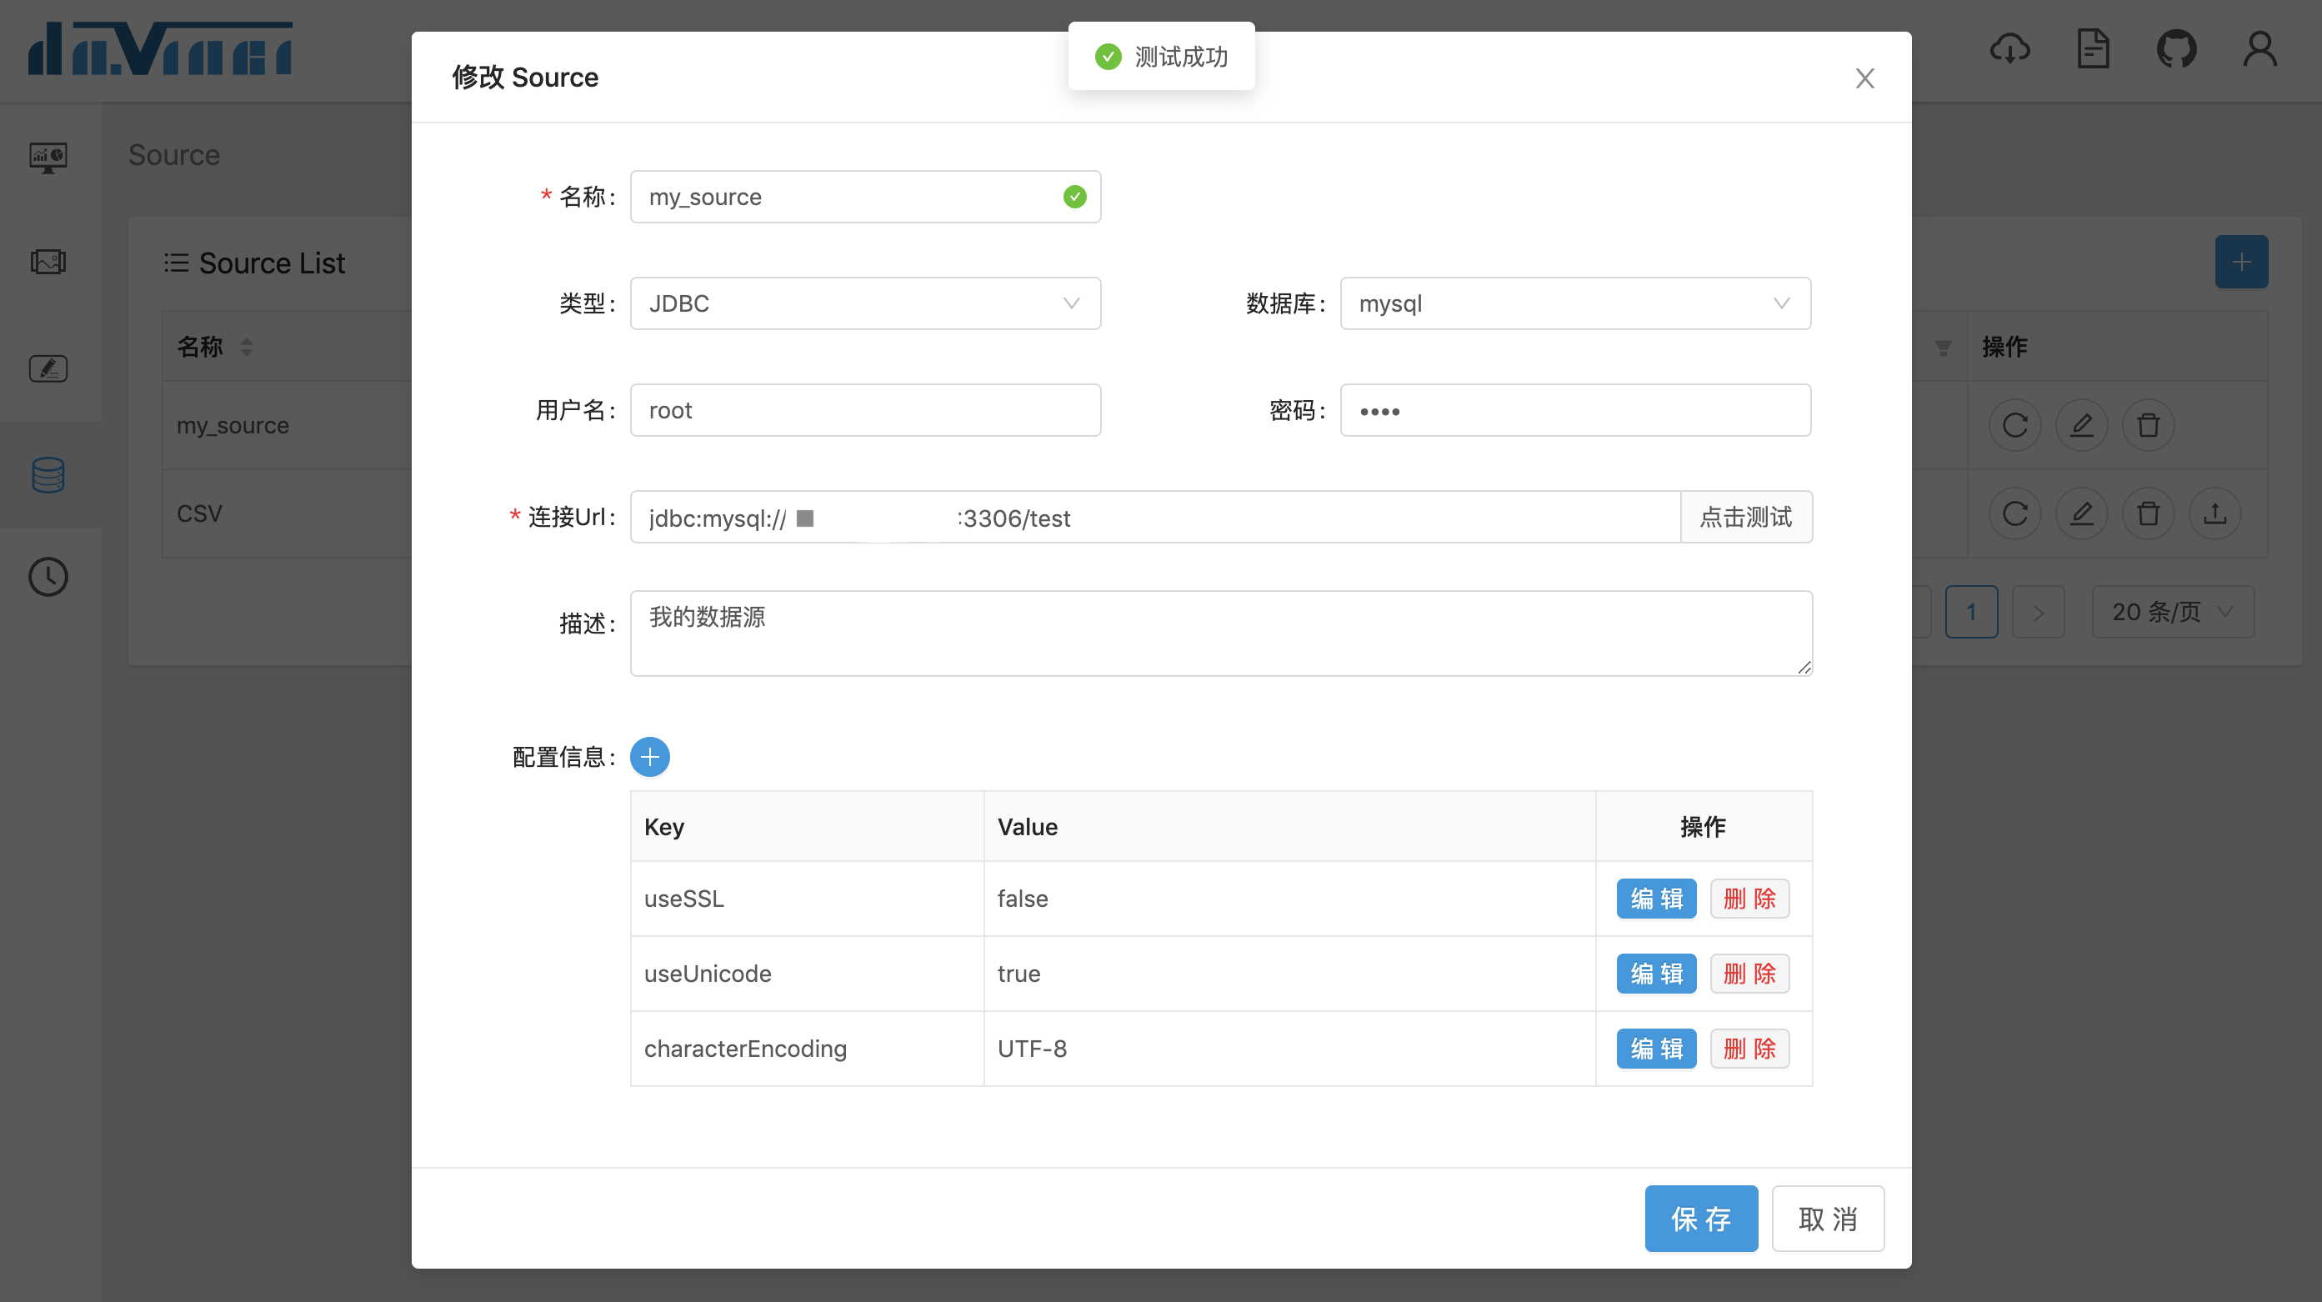Image resolution: width=2322 pixels, height=1302 pixels.
Task: Open the user profile icon
Action: click(x=2259, y=48)
